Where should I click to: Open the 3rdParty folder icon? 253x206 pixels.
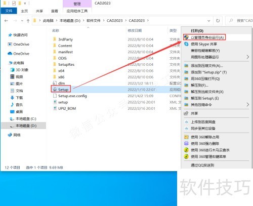(x=55, y=39)
